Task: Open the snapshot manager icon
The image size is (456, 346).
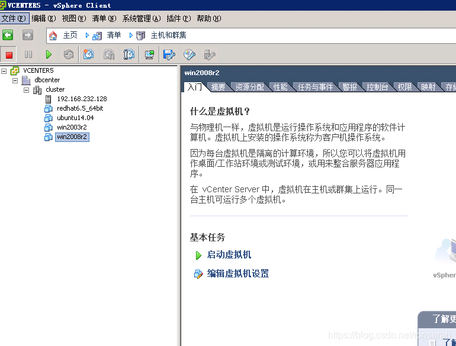Action: tap(129, 54)
